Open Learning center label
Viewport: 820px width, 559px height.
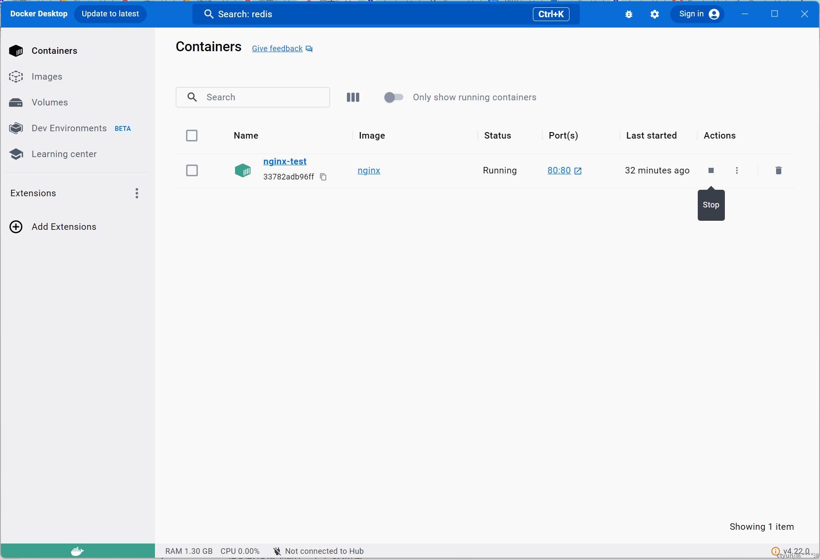[x=64, y=154]
